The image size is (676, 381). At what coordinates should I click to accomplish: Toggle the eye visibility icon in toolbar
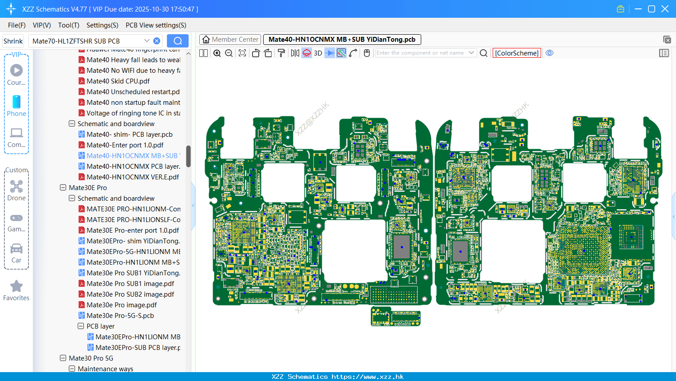coord(549,53)
